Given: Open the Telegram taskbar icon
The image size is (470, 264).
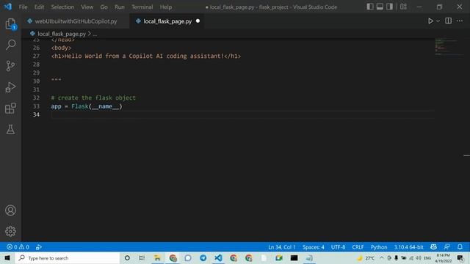Looking at the screenshot, I should pyautogui.click(x=203, y=257).
